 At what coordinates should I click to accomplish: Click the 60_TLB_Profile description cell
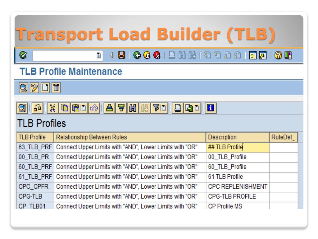point(238,167)
